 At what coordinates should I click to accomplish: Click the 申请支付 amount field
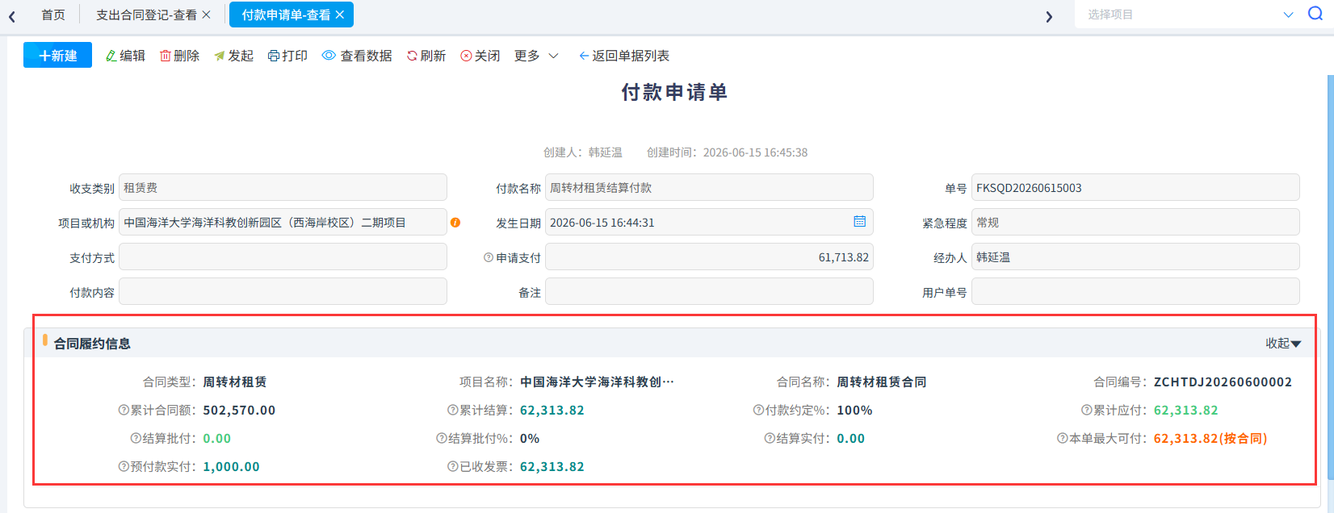click(x=709, y=257)
